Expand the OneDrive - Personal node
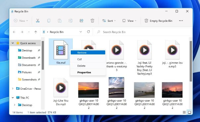 tap(13, 89)
